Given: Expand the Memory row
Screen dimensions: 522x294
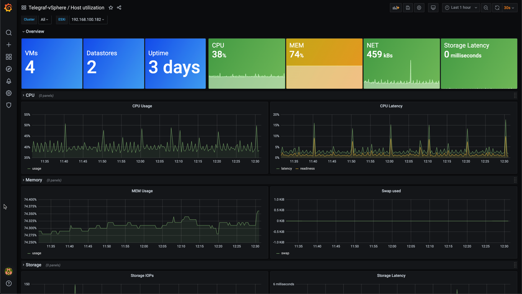Looking at the screenshot, I should (x=32, y=180).
